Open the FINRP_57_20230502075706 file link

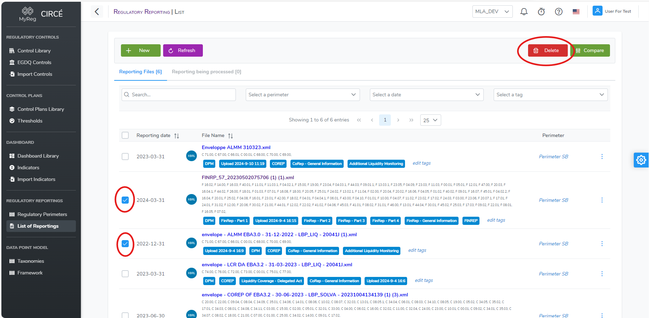pyautogui.click(x=248, y=177)
